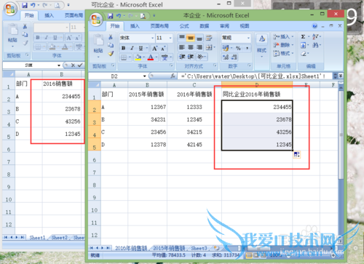Apply percent style in 本企业 ribbon
The width and height of the screenshot is (364, 264).
coord(238,48)
